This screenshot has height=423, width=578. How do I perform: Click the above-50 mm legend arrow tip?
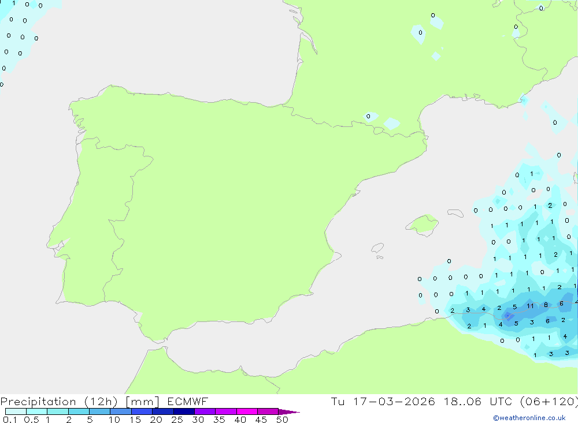pyautogui.click(x=289, y=411)
